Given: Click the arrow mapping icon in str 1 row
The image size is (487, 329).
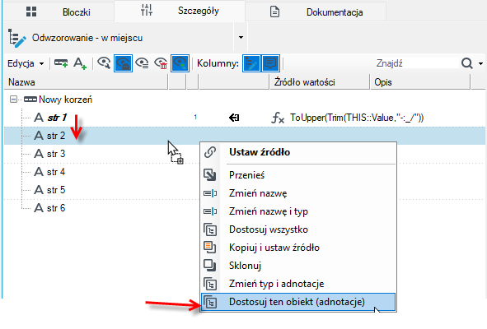Looking at the screenshot, I should [x=234, y=118].
